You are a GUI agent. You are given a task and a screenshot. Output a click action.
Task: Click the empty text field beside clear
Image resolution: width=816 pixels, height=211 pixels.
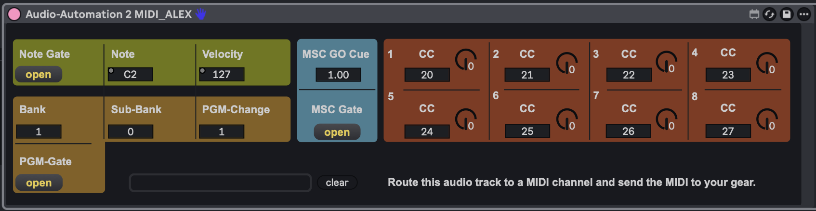tap(220, 183)
